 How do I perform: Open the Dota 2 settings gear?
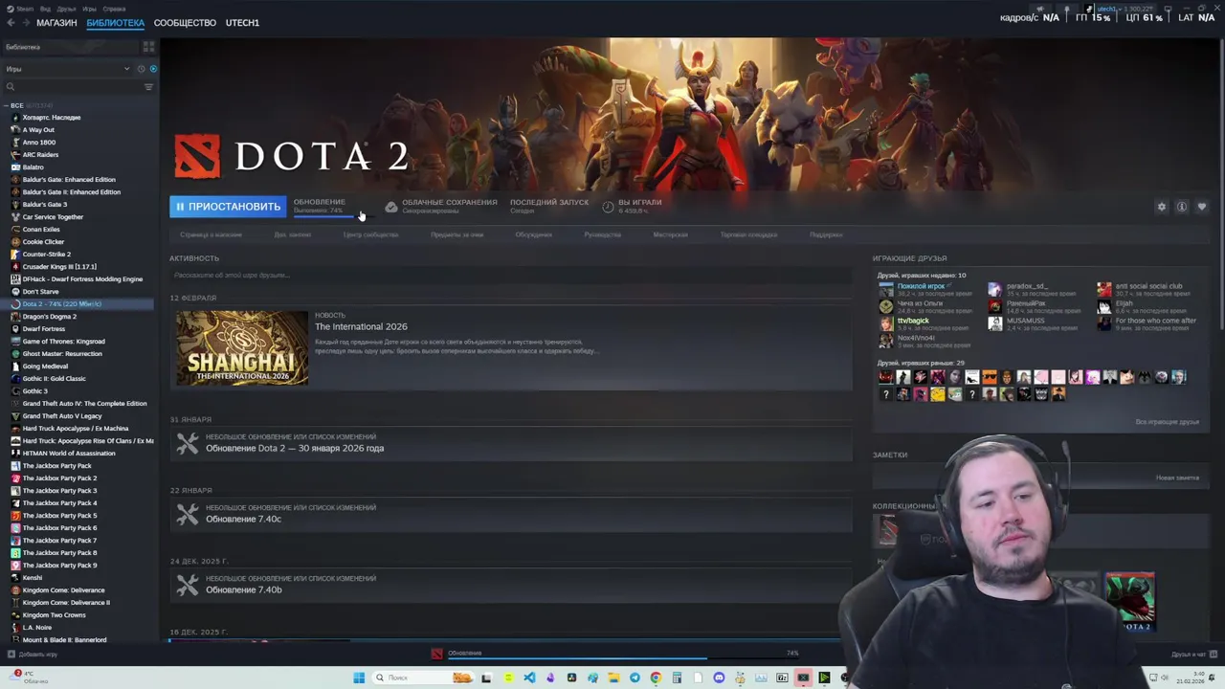(x=1162, y=207)
